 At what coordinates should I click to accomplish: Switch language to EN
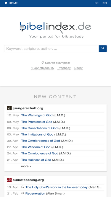pyautogui.click(x=104, y=3)
